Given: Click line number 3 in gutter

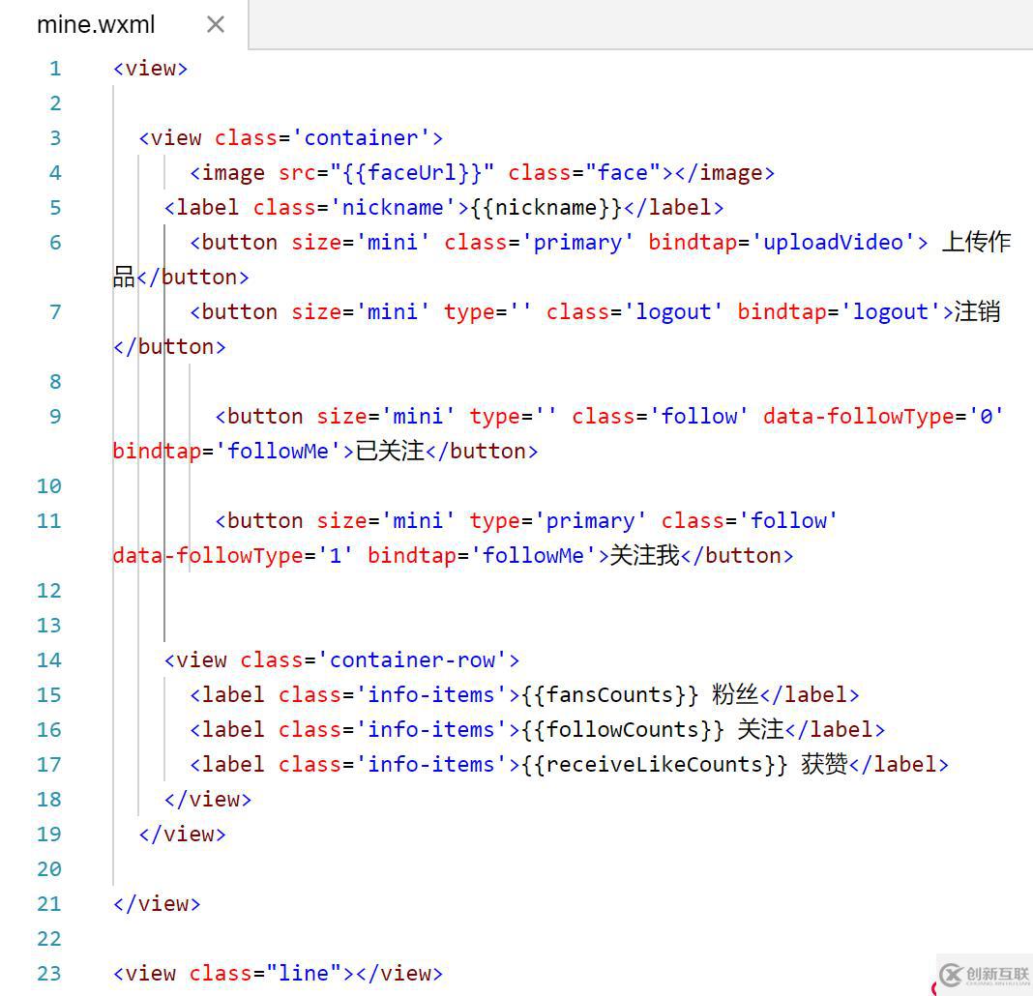Looking at the screenshot, I should click(x=55, y=138).
